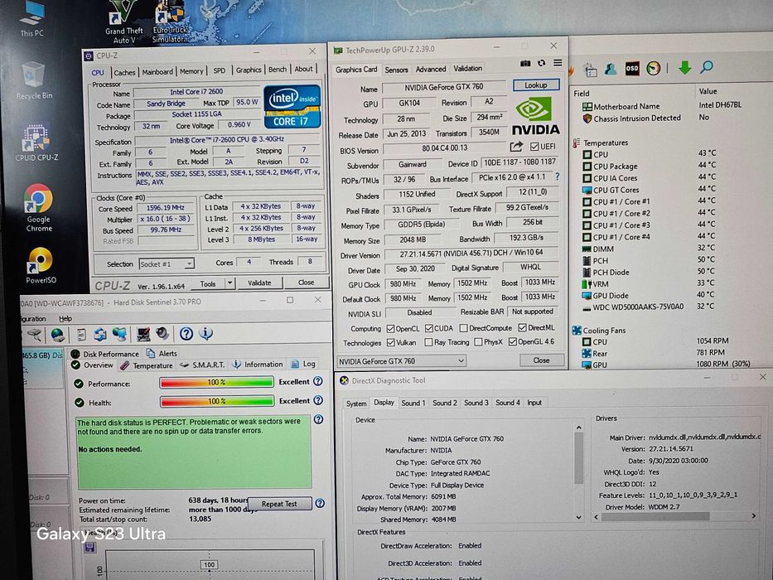Toggle the UEFI checkbox in GPU-Z

tap(534, 147)
